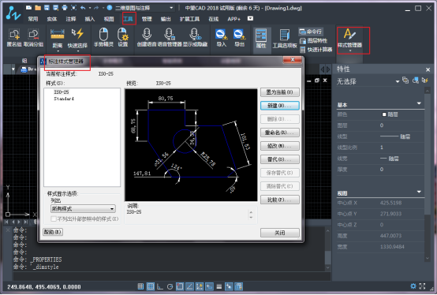Click the 新建(N)... button
The image size is (437, 295).
click(x=280, y=106)
